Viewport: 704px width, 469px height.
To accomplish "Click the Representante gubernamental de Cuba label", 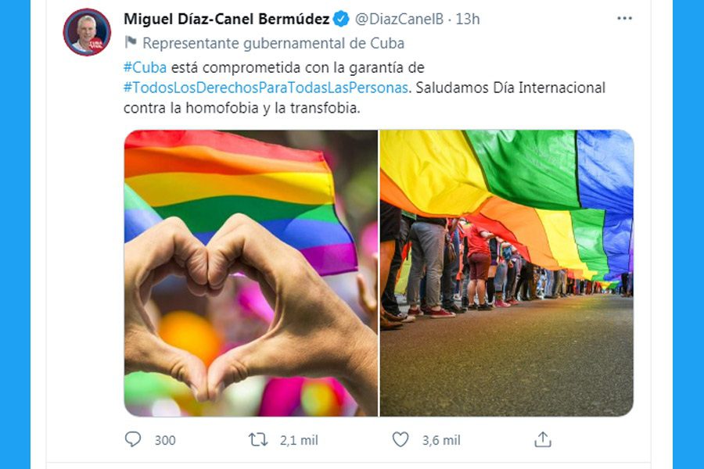I will 274,43.
